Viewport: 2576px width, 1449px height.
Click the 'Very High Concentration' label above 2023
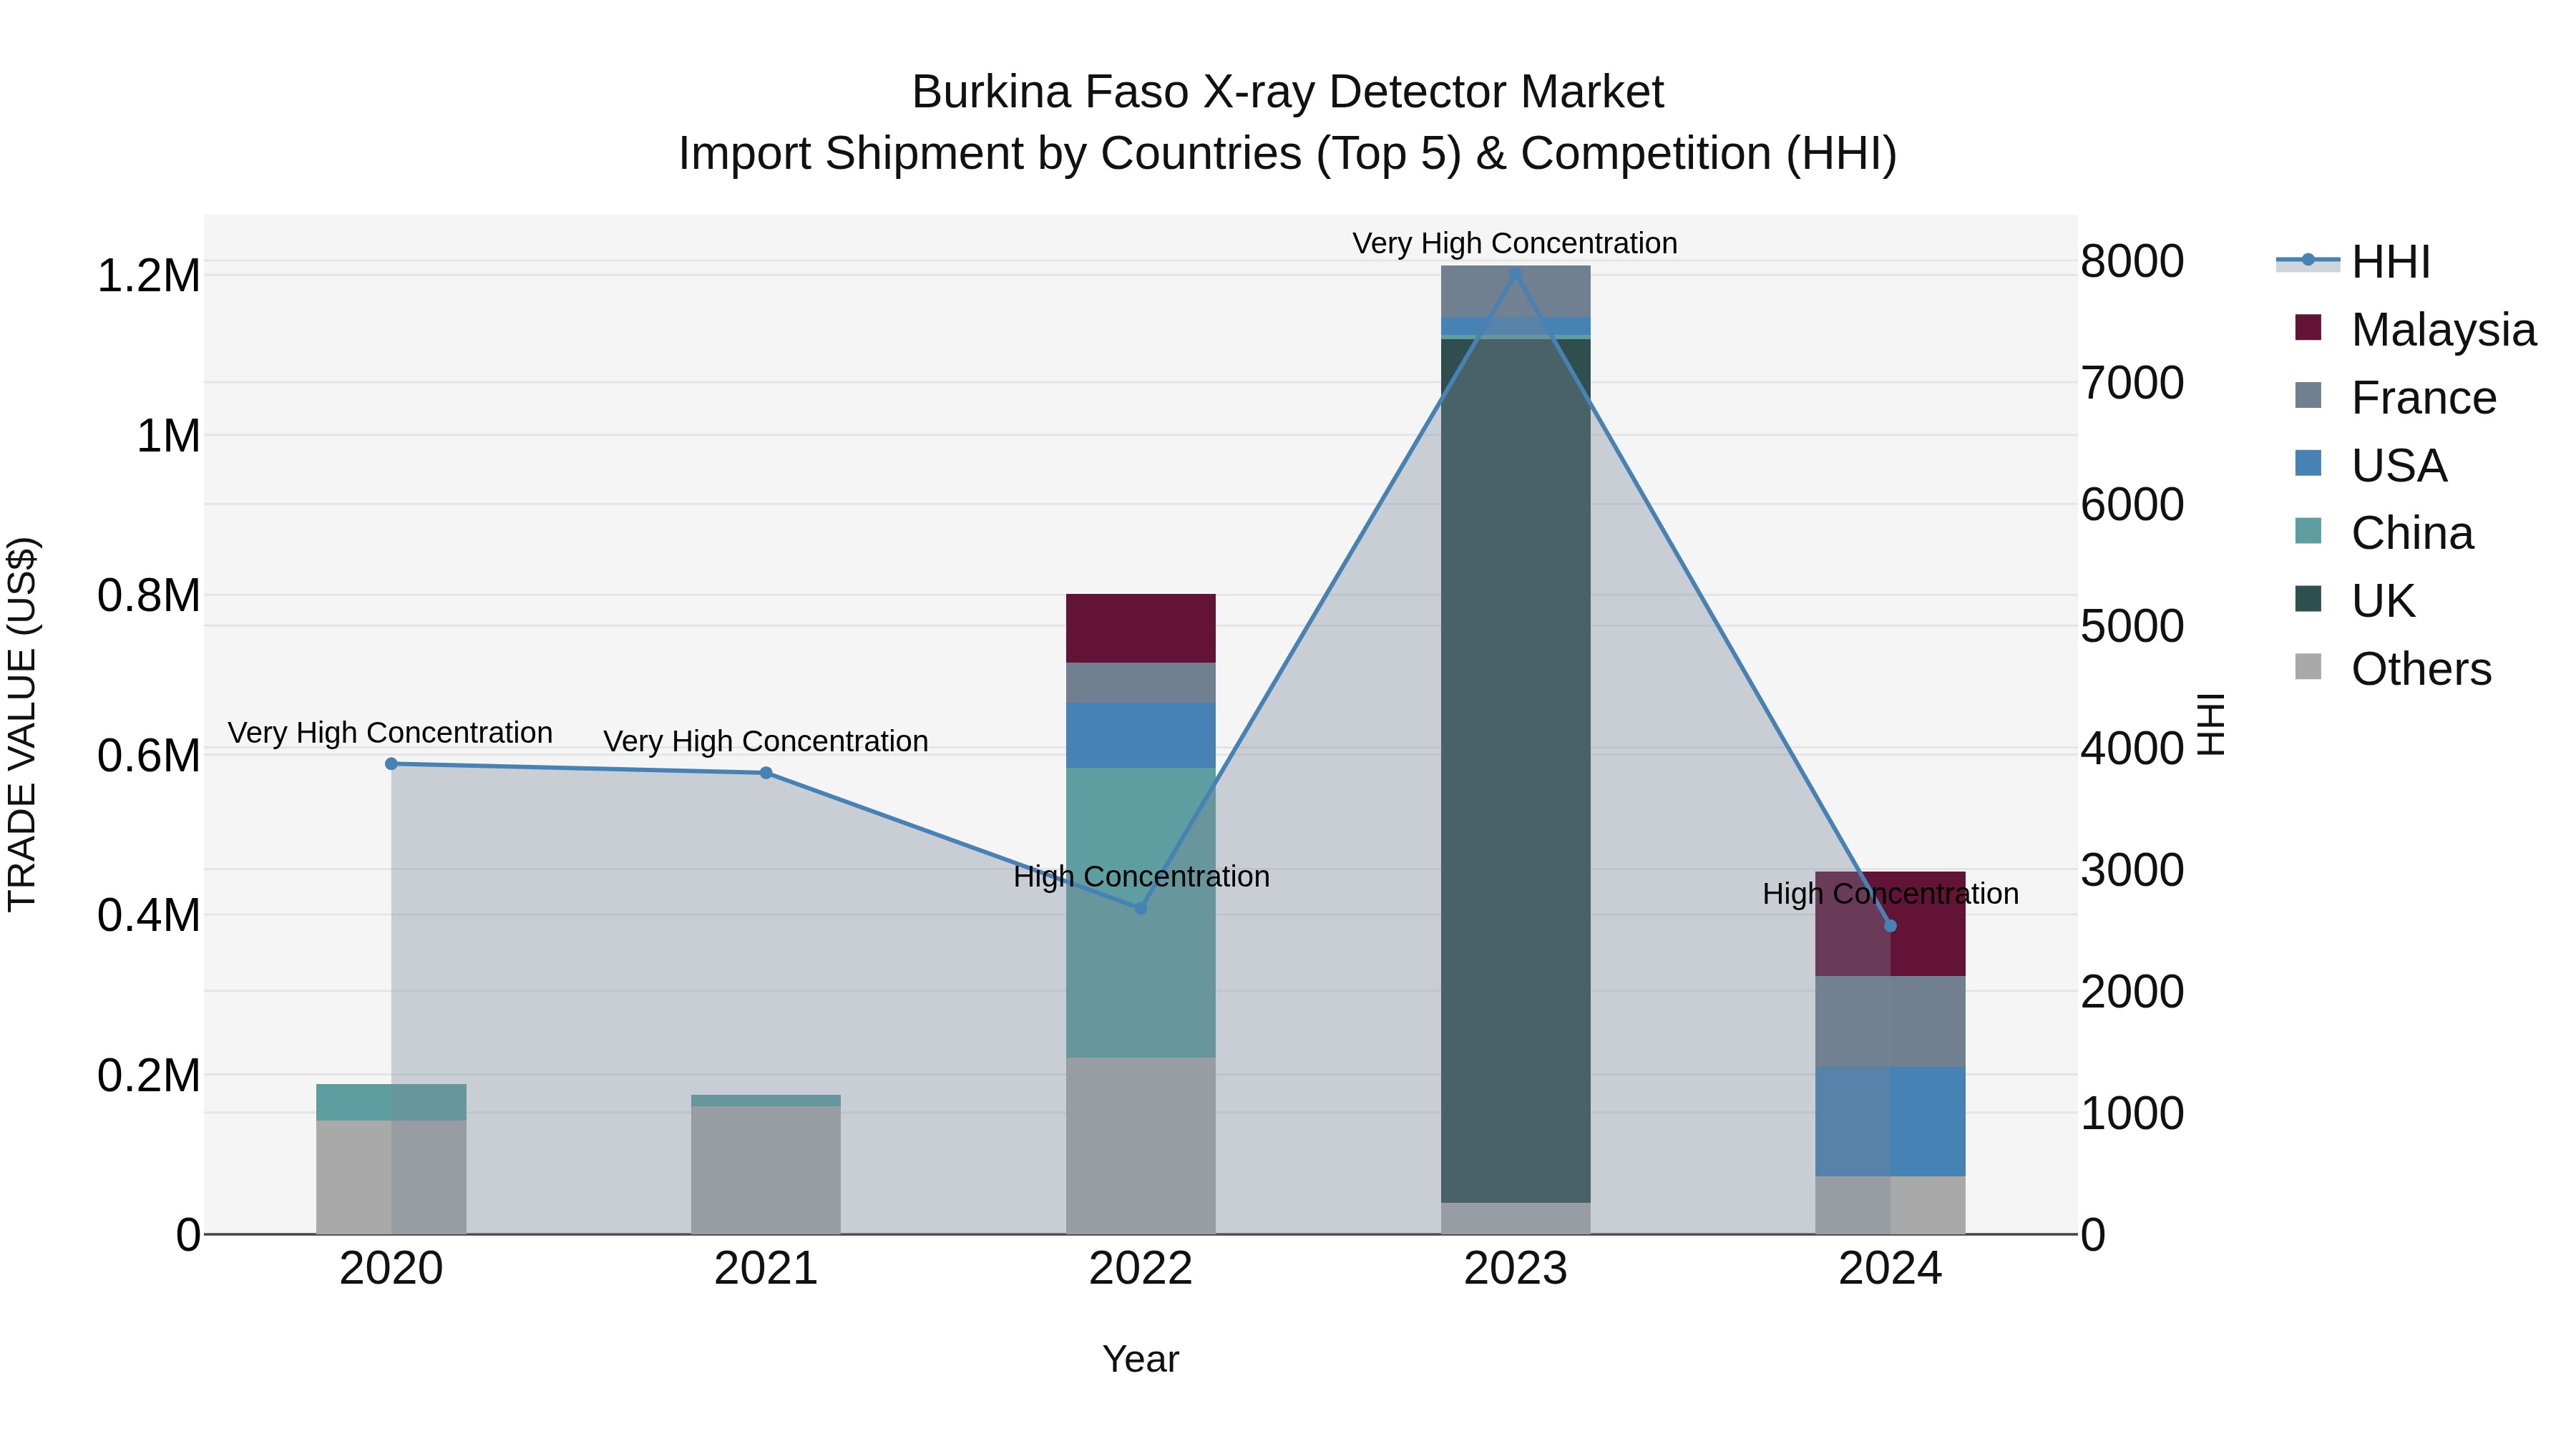click(1515, 243)
